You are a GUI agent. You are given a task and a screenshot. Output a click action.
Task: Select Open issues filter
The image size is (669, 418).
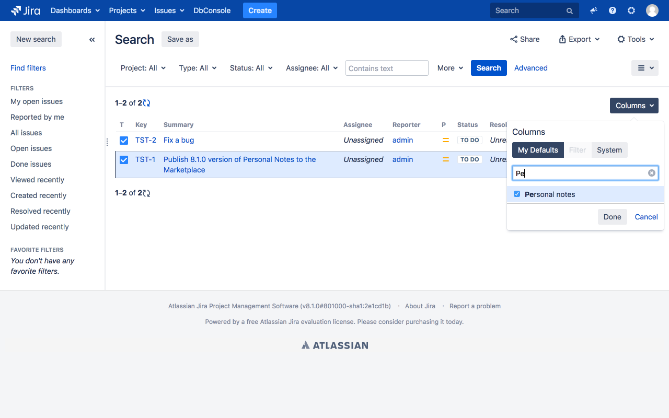(31, 148)
